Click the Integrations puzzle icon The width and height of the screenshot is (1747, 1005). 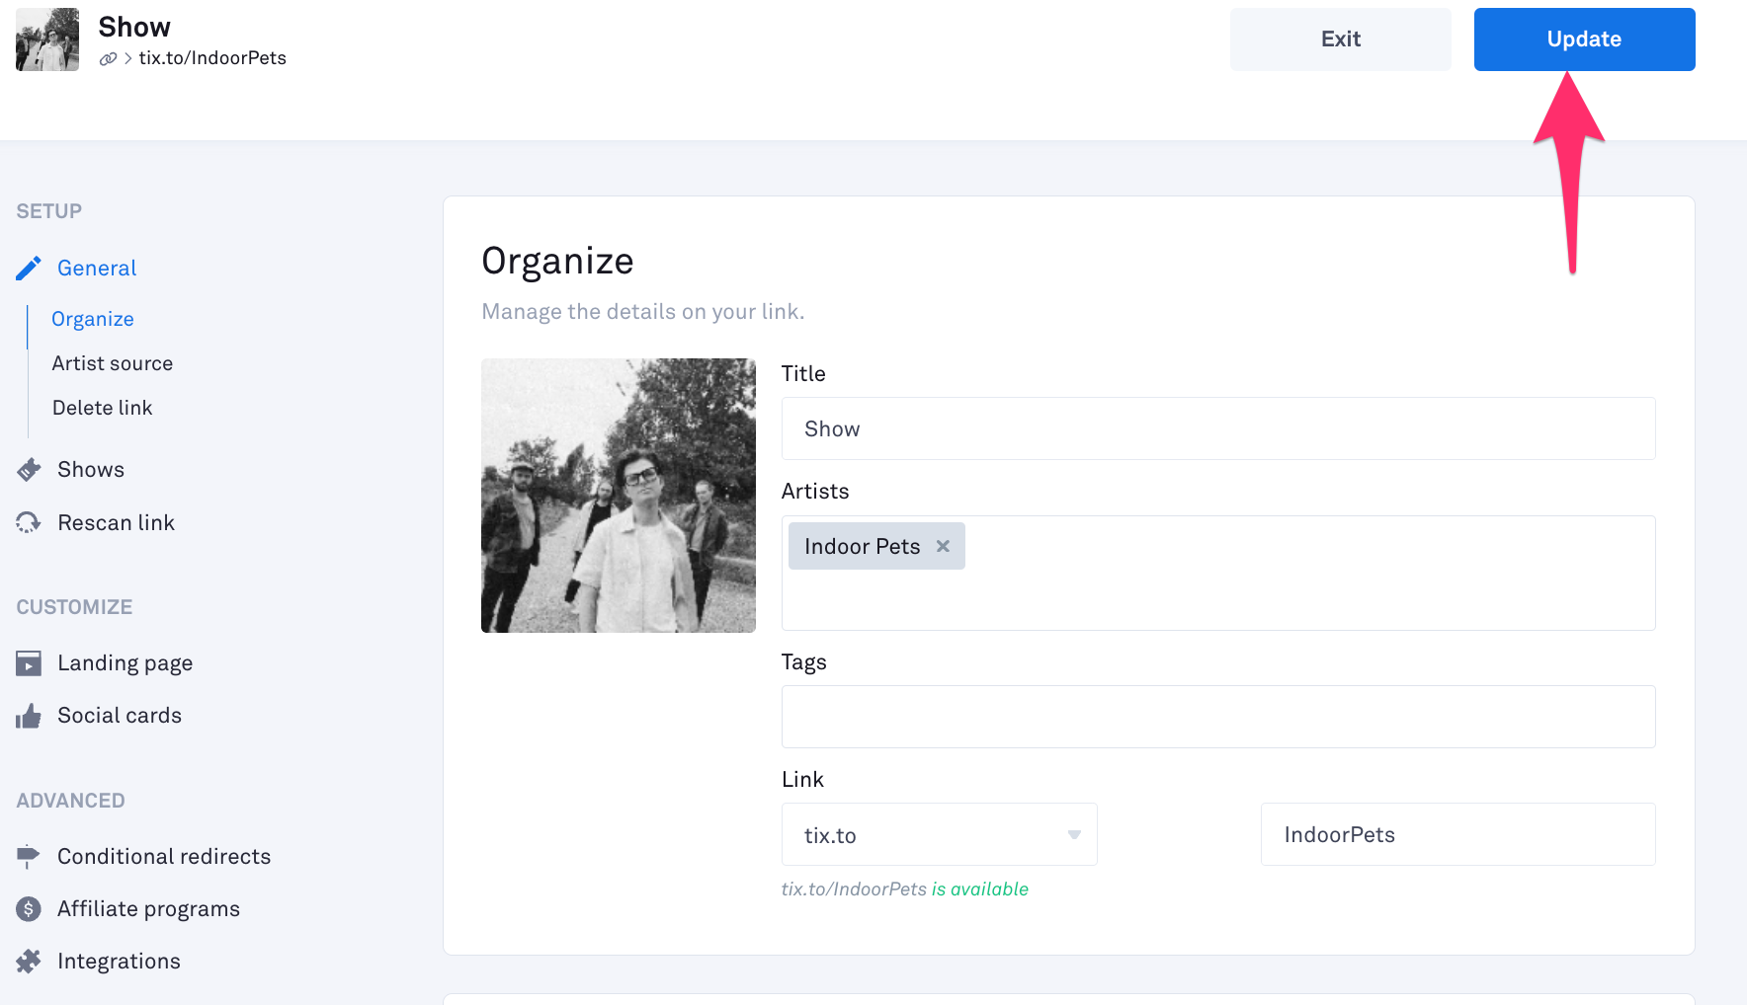click(29, 962)
